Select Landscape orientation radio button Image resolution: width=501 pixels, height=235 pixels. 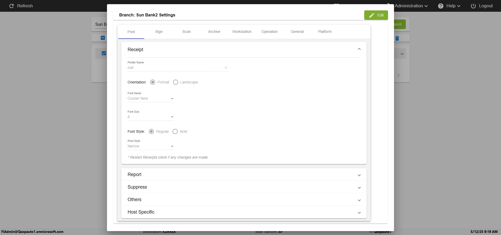[176, 82]
